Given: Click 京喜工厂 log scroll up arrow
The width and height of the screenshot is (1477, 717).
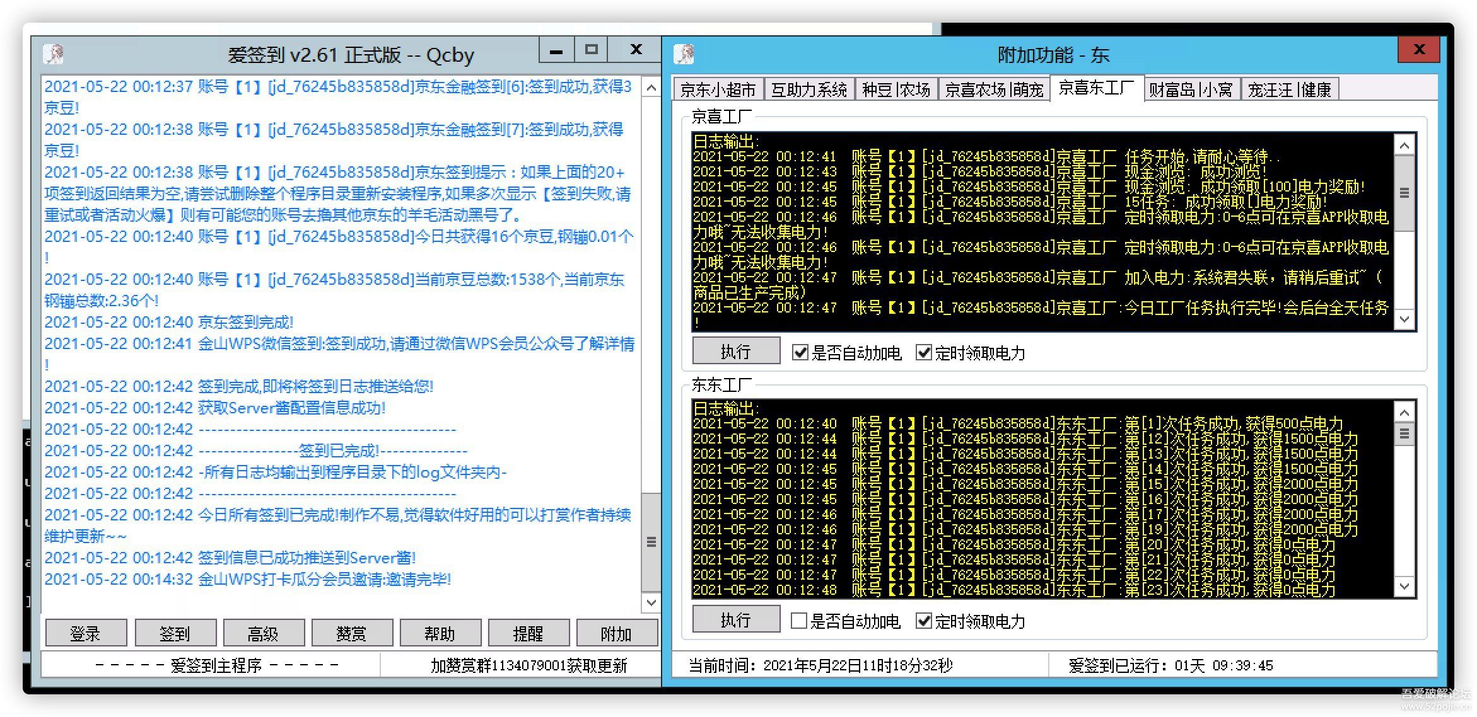Looking at the screenshot, I should click(x=1404, y=146).
